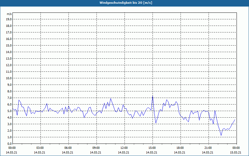The width and height of the screenshot is (249, 156).
Task: Click the '4,0' y-axis value
Action: tap(10, 118)
